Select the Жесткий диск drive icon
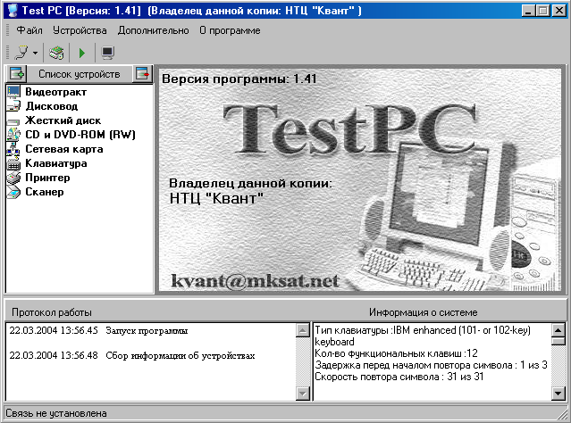Image resolution: width=571 pixels, height=423 pixels. tap(13, 121)
